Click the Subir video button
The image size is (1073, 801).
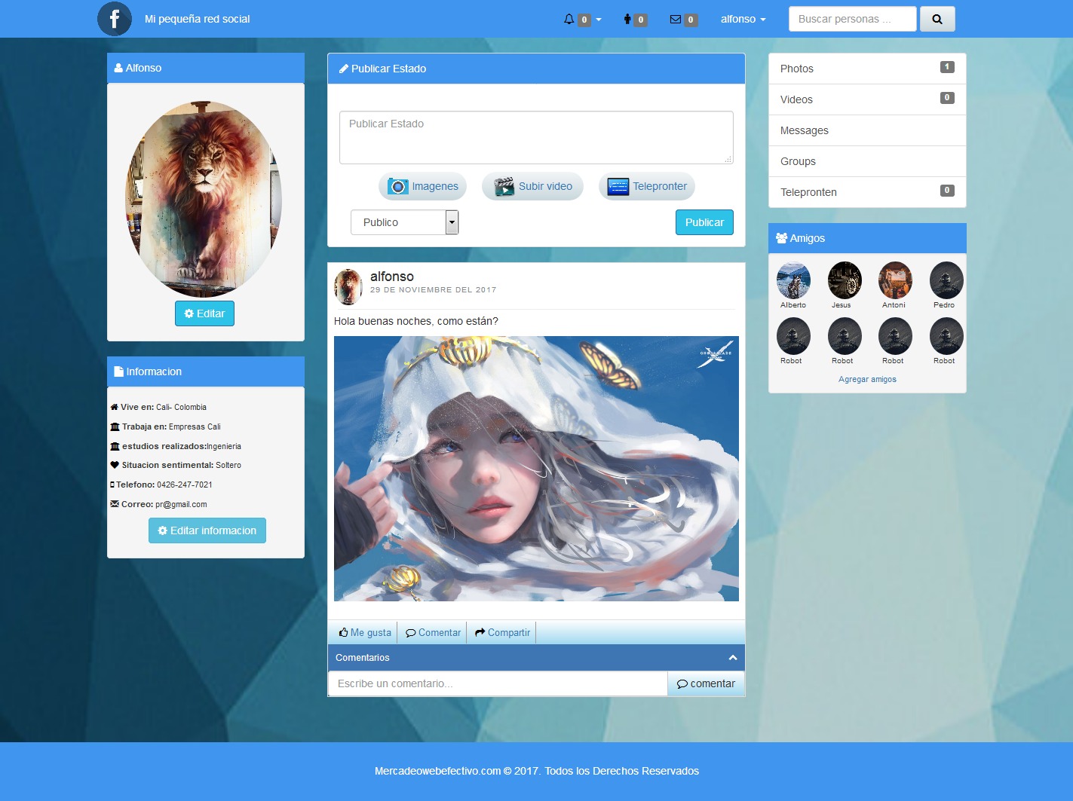click(x=532, y=186)
